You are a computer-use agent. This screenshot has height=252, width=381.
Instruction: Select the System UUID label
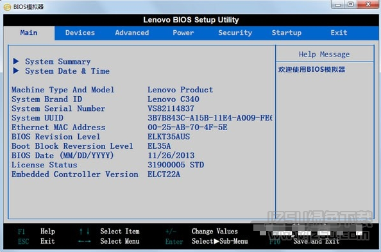(x=37, y=118)
